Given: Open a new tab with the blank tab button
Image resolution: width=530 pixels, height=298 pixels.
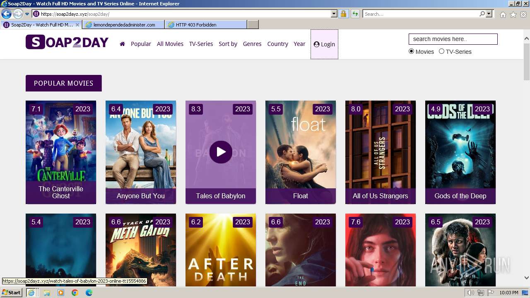Looking at the screenshot, I should 253,25.
